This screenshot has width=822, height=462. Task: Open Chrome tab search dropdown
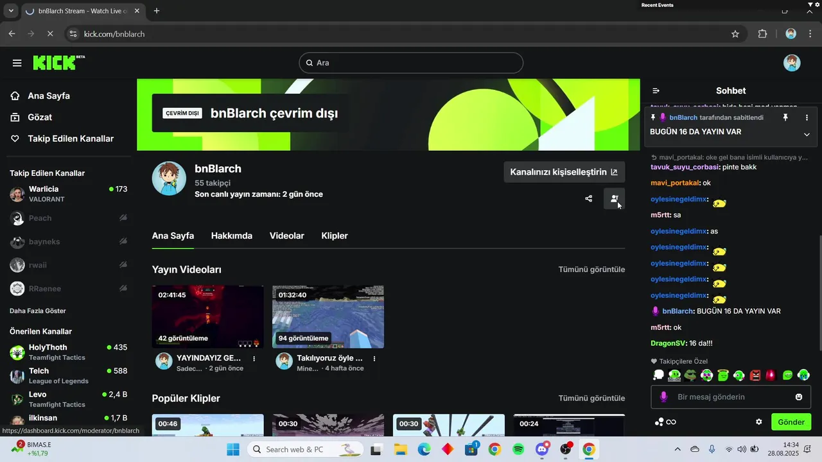point(11,11)
